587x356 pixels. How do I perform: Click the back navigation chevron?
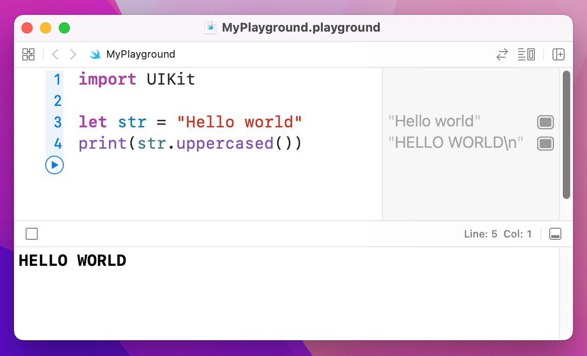click(x=55, y=54)
